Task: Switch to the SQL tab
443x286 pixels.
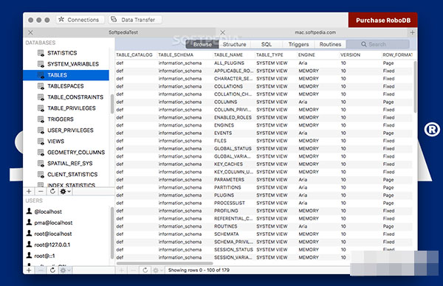Action: click(266, 44)
